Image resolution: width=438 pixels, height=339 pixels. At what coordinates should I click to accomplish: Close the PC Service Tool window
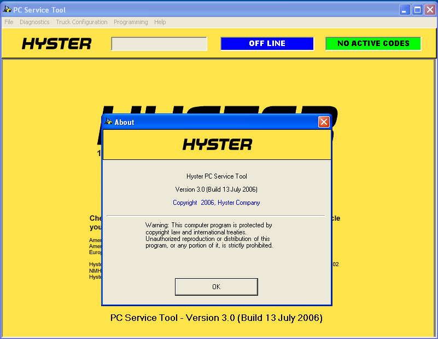pos(430,10)
